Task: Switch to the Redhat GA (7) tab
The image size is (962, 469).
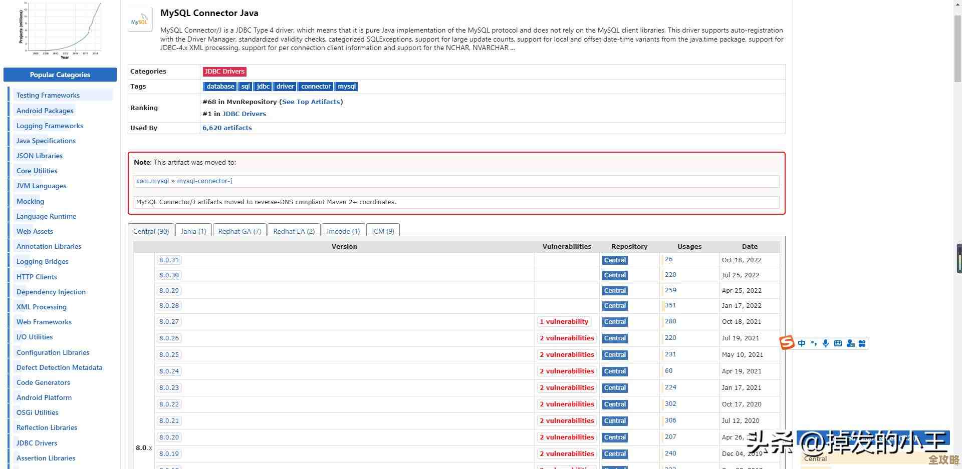Action: point(239,231)
